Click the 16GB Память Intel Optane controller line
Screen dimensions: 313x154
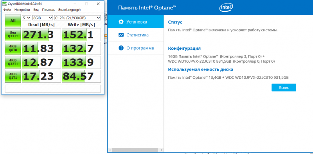[216, 56]
